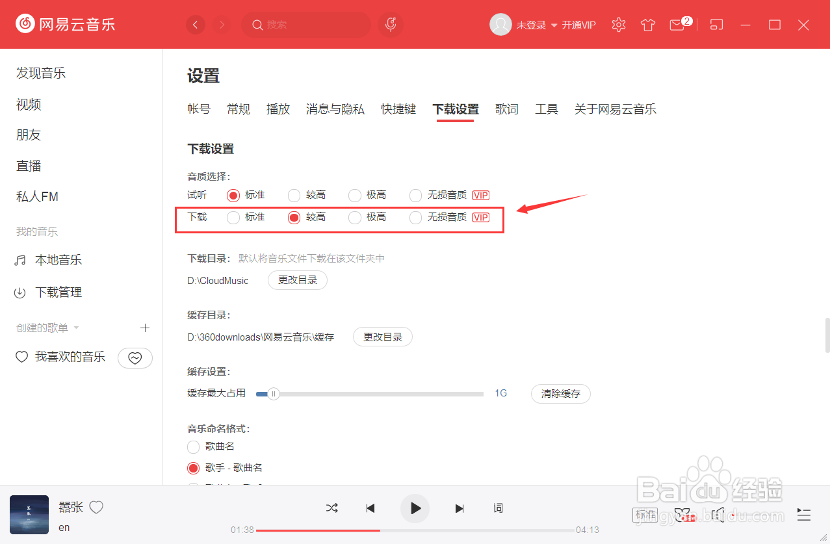
Task: Click the 开通VIP link
Action: point(579,25)
